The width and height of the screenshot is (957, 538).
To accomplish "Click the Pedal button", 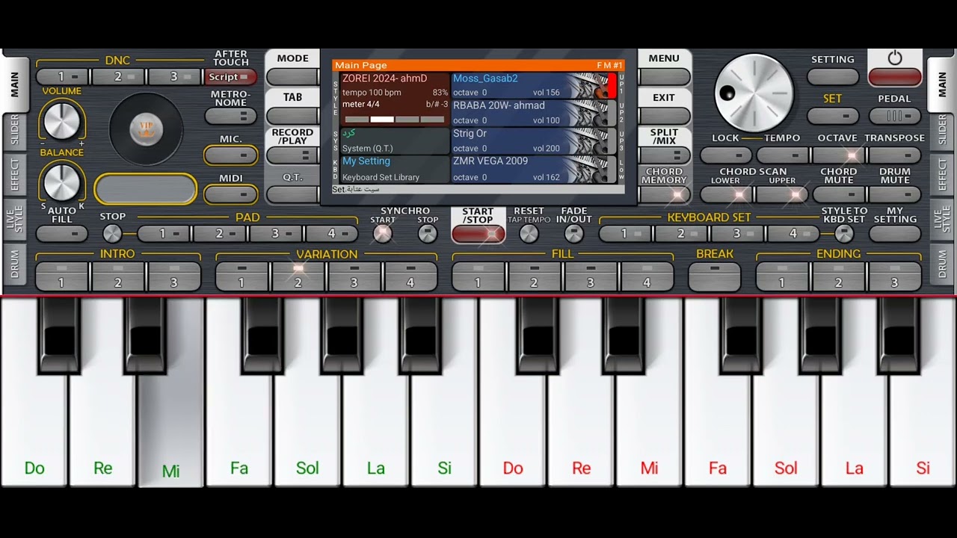I will [895, 116].
